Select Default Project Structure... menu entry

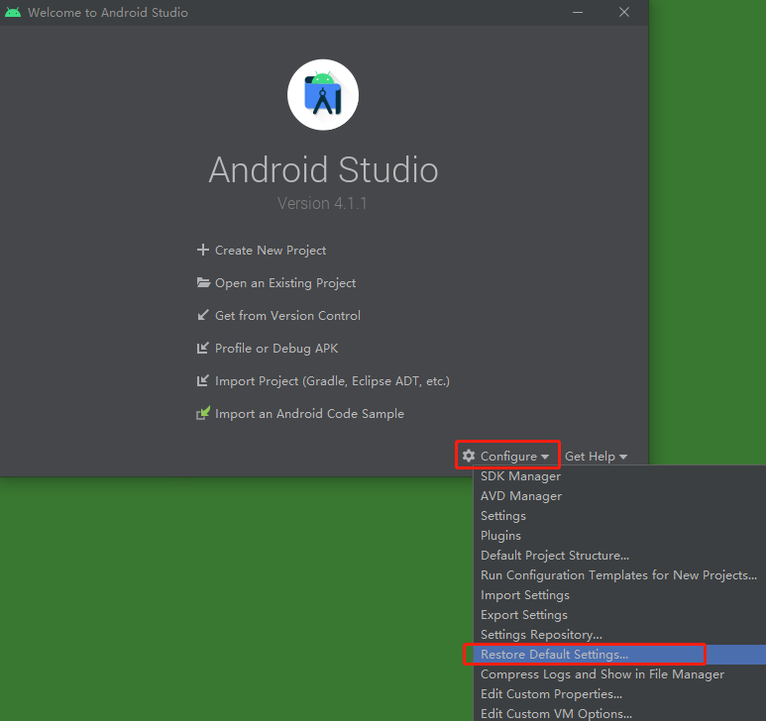[x=619, y=555]
